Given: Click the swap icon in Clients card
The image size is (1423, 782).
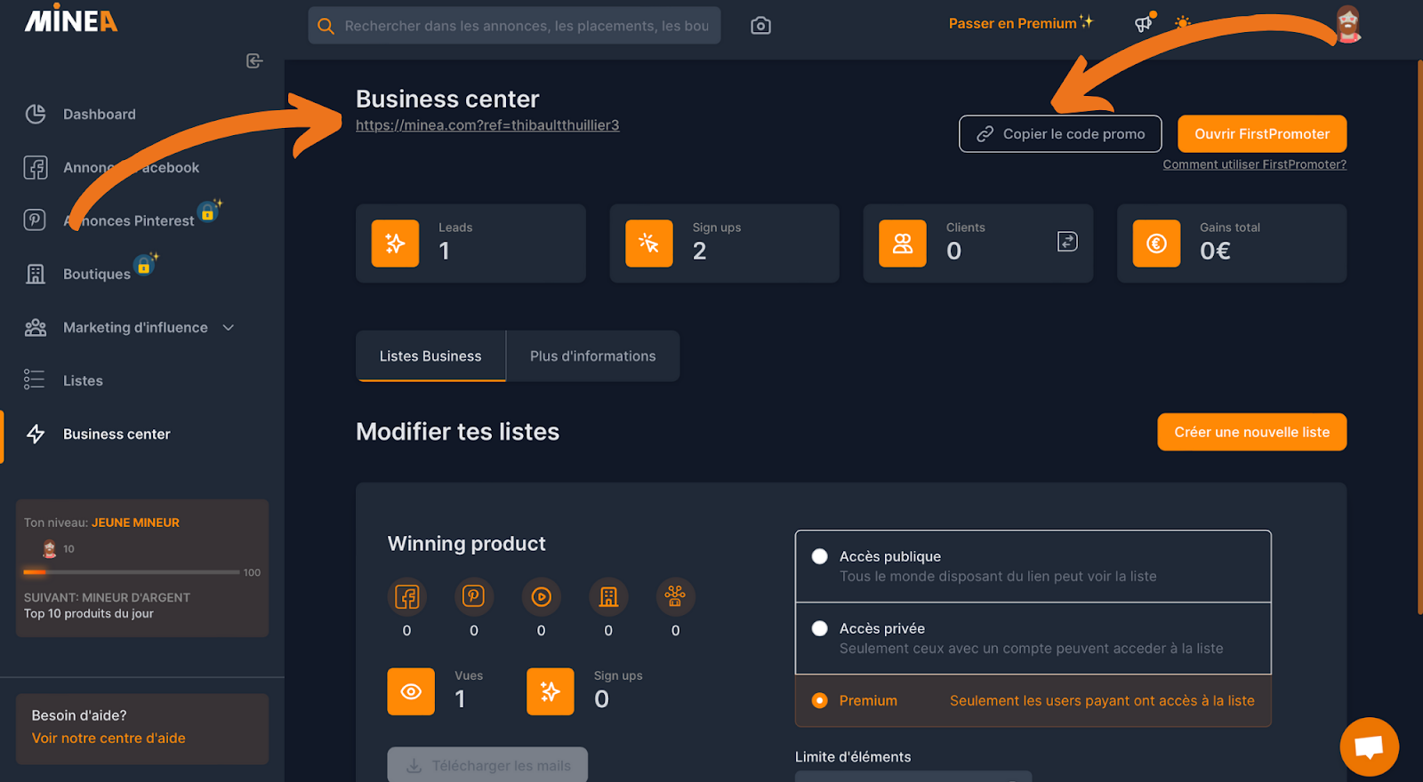Looking at the screenshot, I should pos(1067,242).
